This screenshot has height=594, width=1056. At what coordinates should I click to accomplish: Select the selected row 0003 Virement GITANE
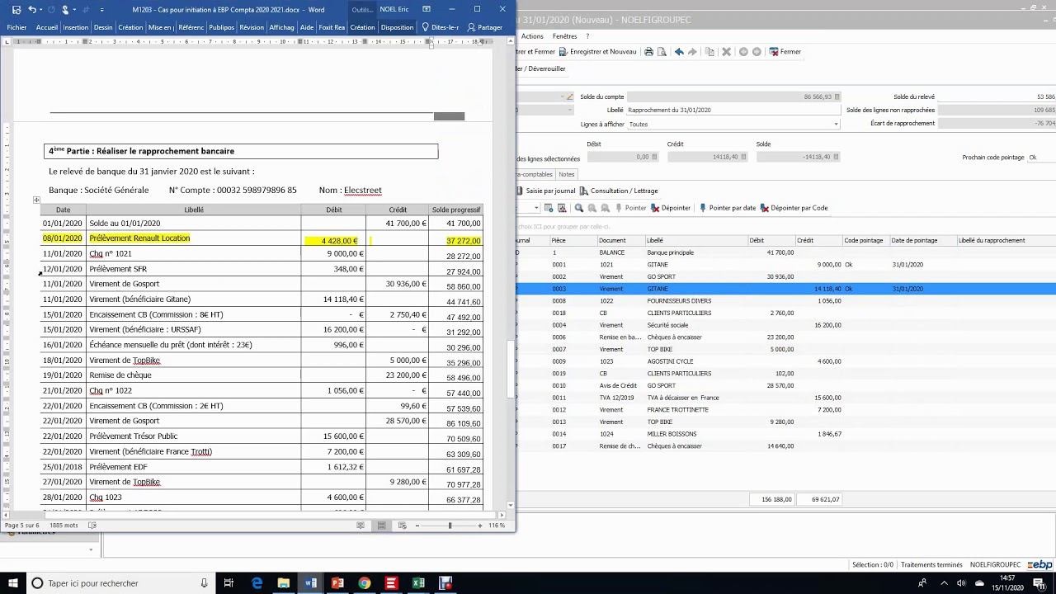[x=786, y=289]
